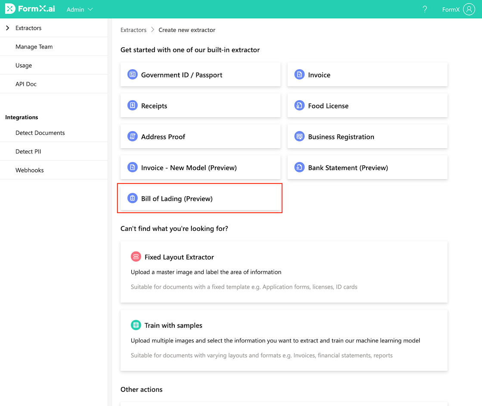This screenshot has height=406, width=482.
Task: Click the green Train with samples icon
Action: point(136,325)
